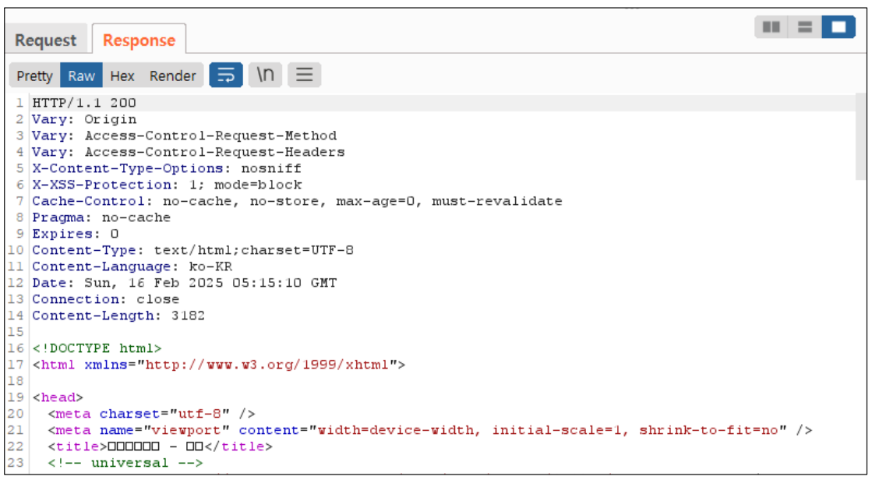Click the w3.org xmlns URL string
The width and height of the screenshot is (872, 480).
tap(268, 364)
